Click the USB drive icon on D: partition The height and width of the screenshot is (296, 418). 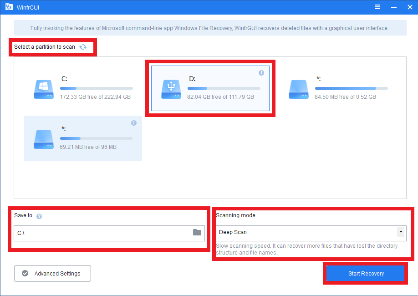[171, 88]
